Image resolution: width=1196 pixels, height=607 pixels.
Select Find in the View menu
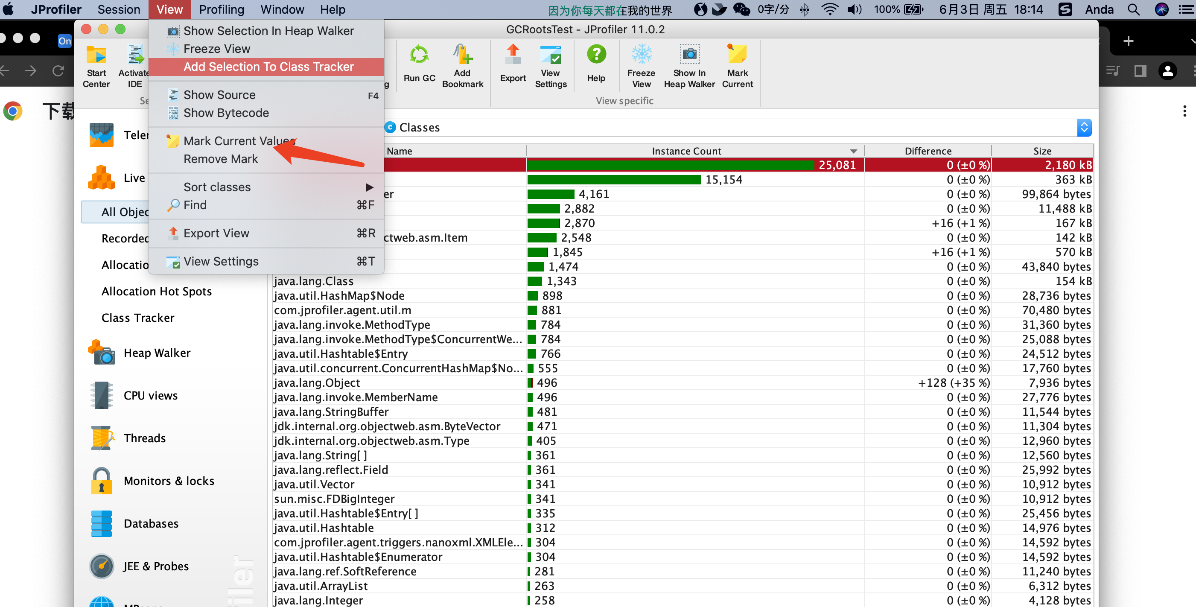pyautogui.click(x=266, y=205)
